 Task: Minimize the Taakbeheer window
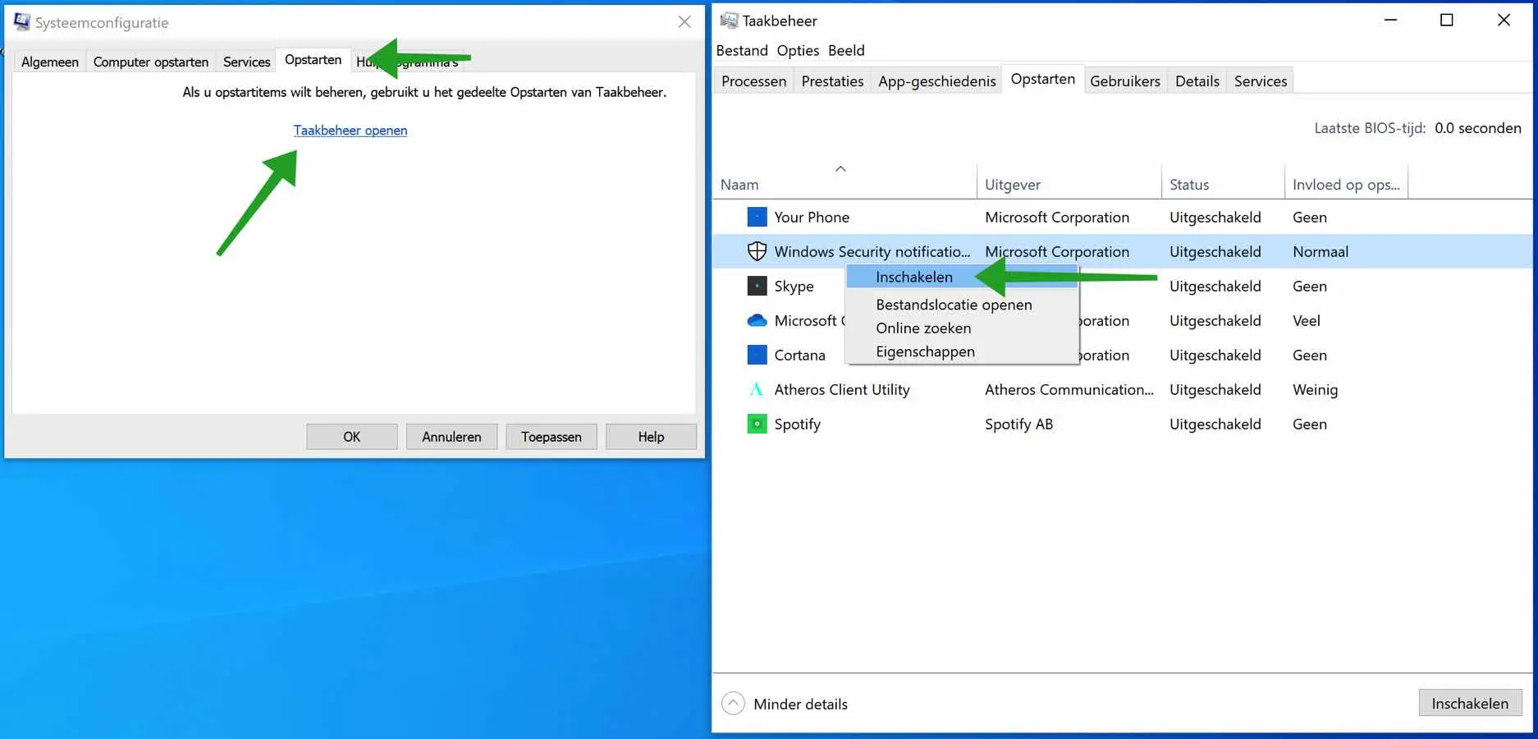tap(1390, 21)
